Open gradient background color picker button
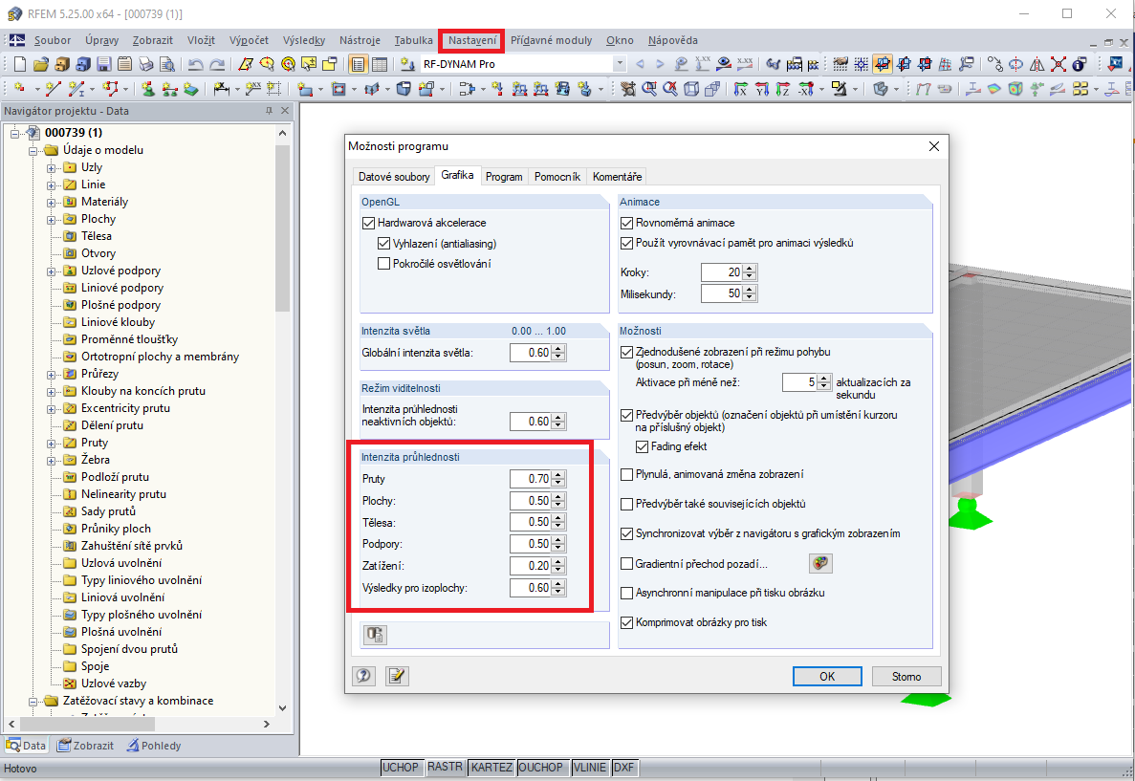Viewport: 1135px width, 781px height. 820,563
